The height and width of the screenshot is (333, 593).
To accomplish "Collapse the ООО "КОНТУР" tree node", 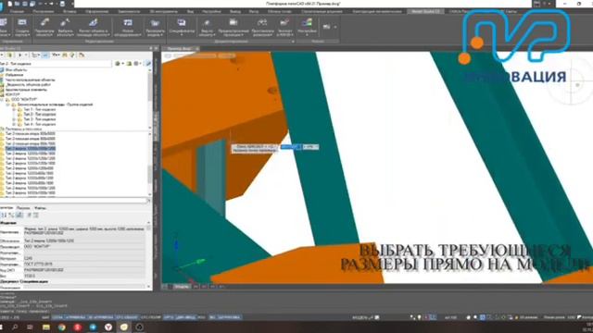I will point(2,100).
